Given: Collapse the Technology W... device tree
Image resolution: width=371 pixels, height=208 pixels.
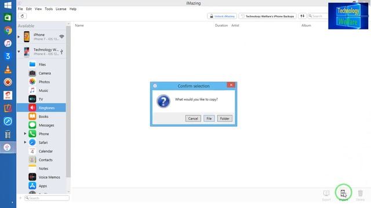Looking at the screenshot, I should [x=19, y=51].
